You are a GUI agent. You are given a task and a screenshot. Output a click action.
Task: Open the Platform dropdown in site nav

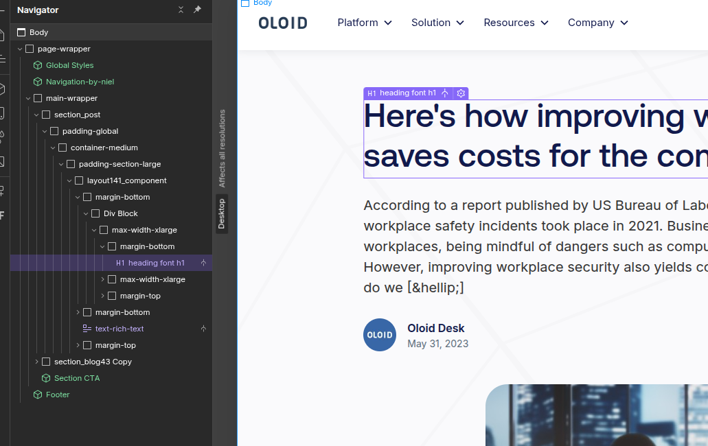(x=365, y=23)
